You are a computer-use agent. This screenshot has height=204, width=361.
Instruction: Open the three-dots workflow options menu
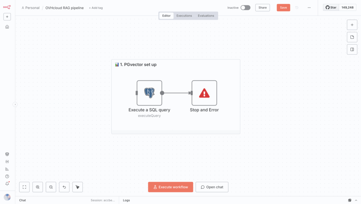(309, 8)
